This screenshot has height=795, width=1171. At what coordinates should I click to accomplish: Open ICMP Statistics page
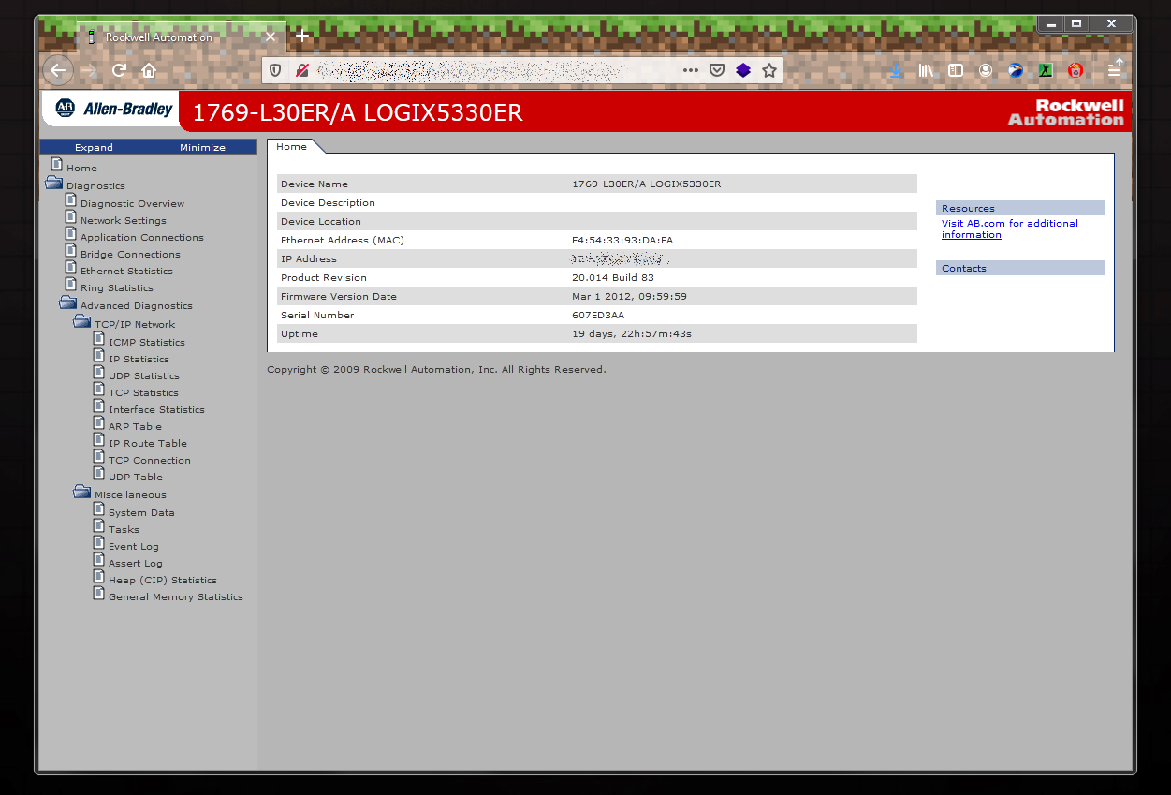point(146,342)
